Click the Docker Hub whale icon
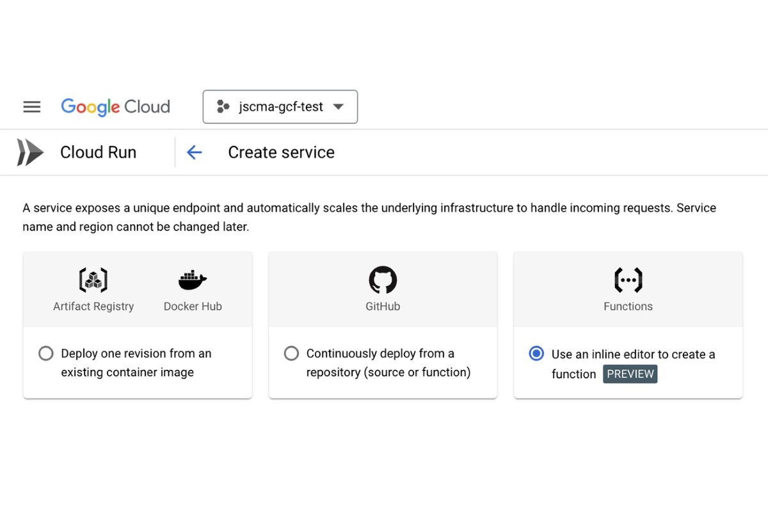Image resolution: width=768 pixels, height=512 pixels. tap(191, 279)
